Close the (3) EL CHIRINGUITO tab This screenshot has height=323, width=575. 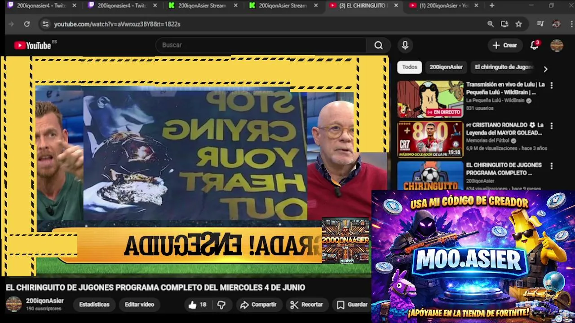click(396, 5)
